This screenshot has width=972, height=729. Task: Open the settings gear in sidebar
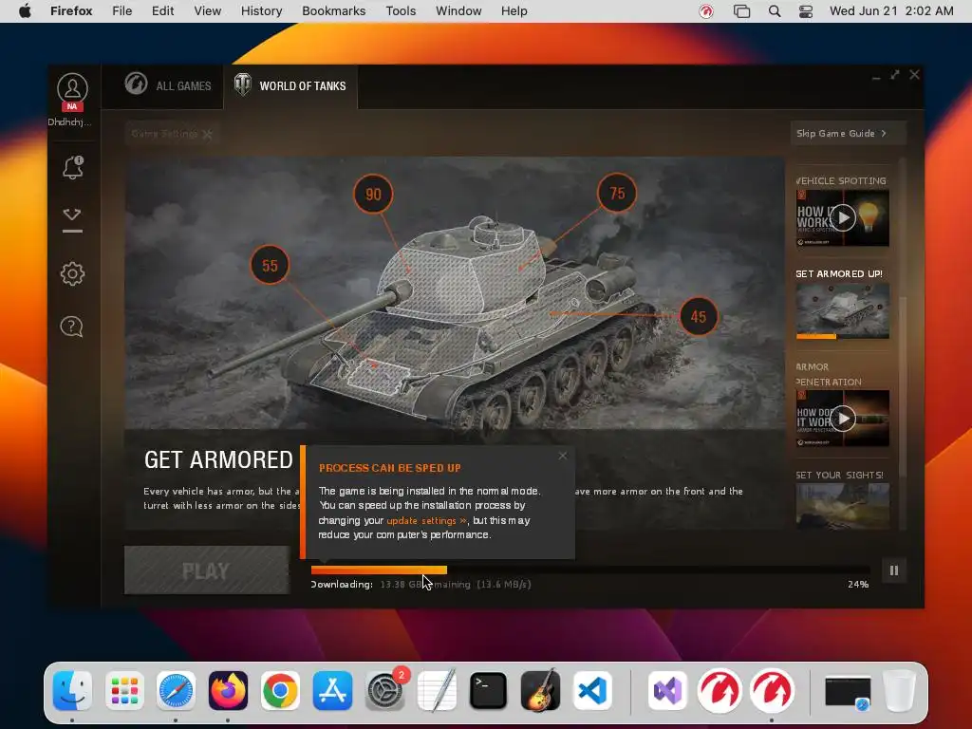[72, 273]
